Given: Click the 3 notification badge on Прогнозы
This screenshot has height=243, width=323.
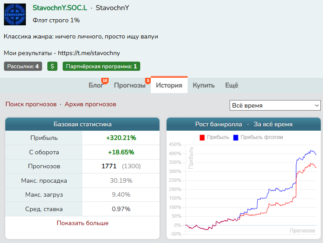Looking at the screenshot, I should (148, 80).
